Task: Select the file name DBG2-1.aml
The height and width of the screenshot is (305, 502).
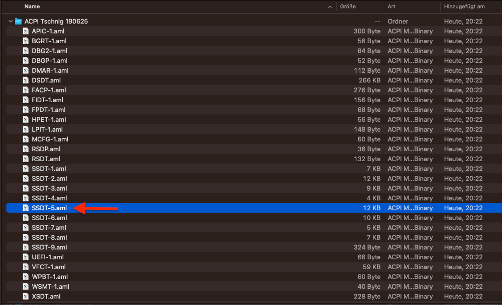Action: 50,51
